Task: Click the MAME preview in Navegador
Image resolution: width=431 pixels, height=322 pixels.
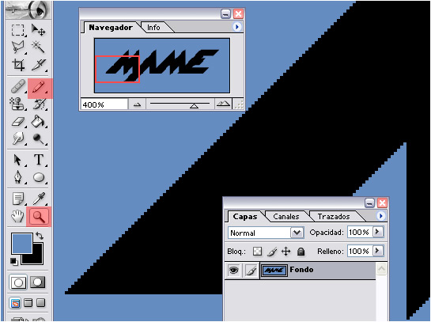Action: point(162,66)
